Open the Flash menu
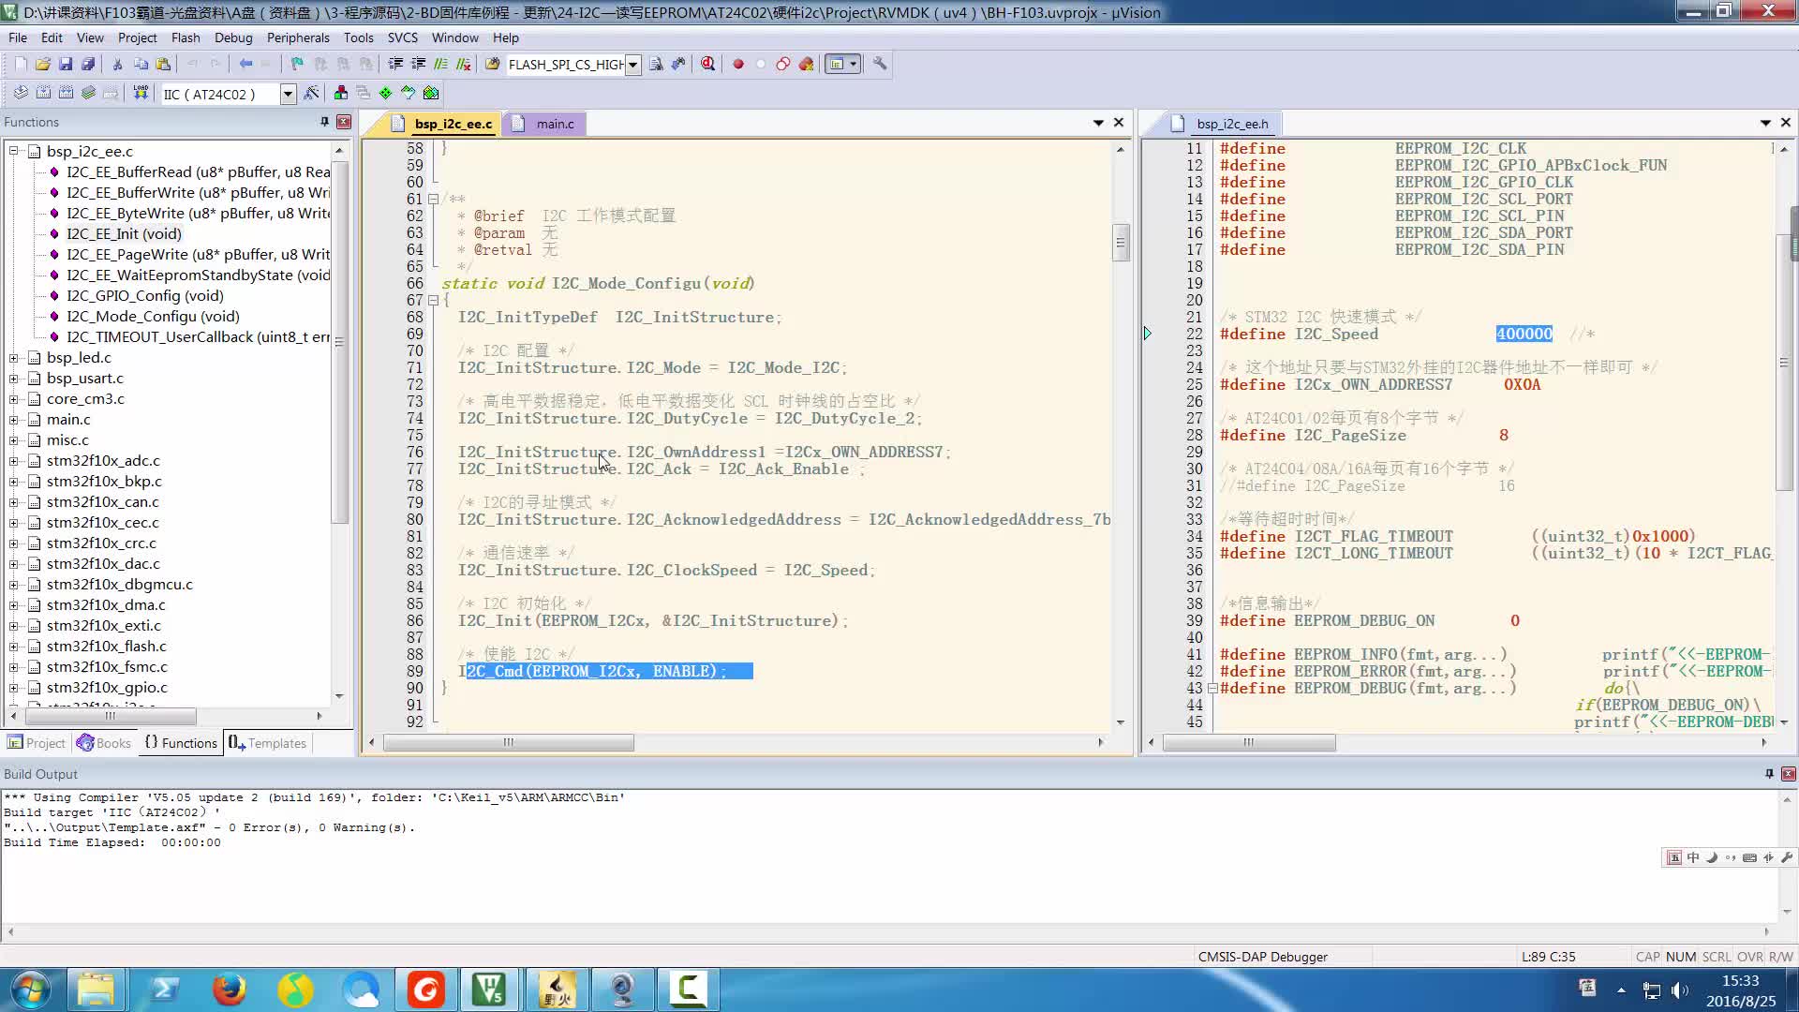This screenshot has height=1012, width=1799. (186, 37)
